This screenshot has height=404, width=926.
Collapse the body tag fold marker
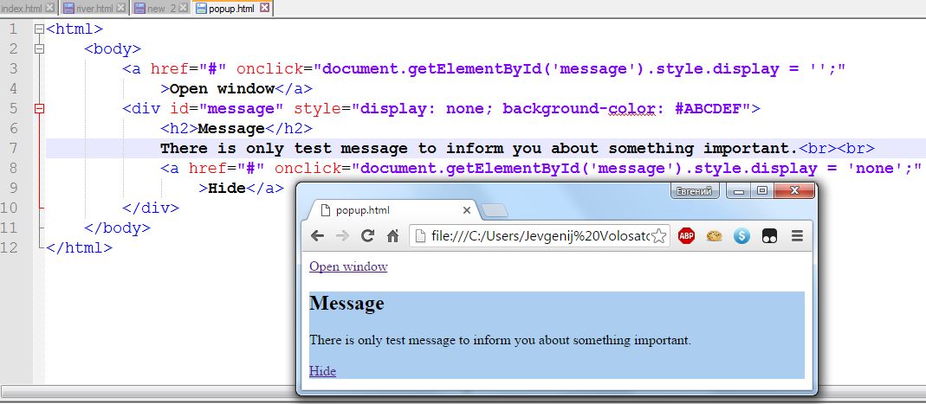click(39, 49)
